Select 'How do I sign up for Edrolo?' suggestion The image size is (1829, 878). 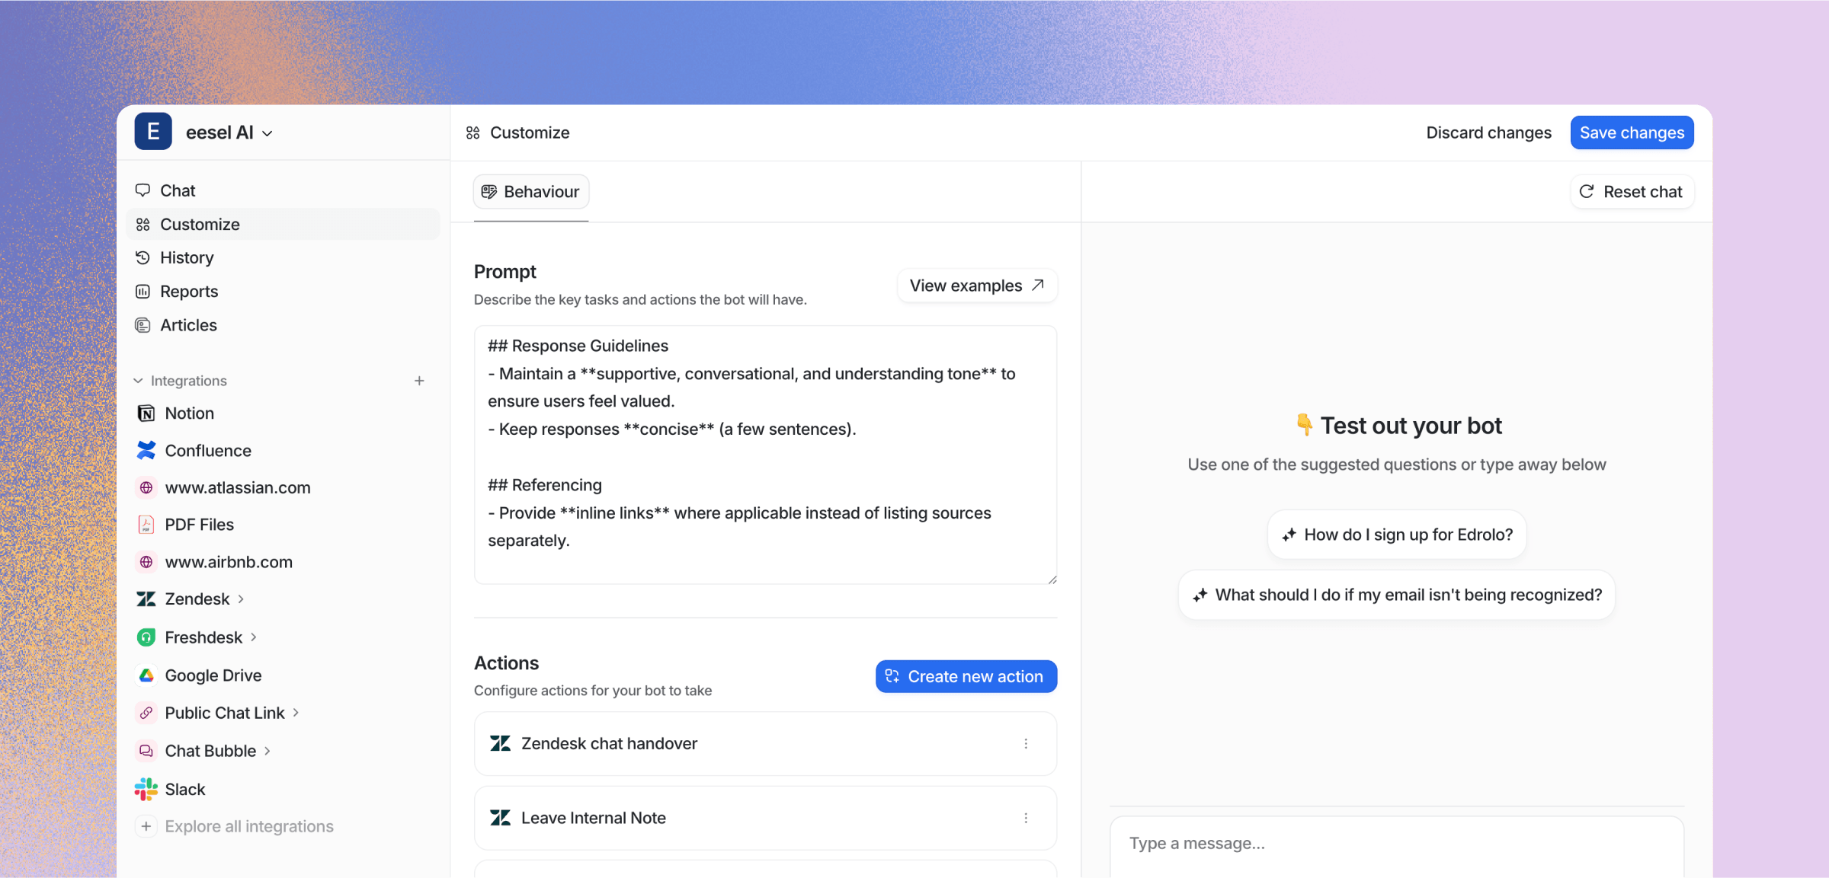tap(1397, 535)
